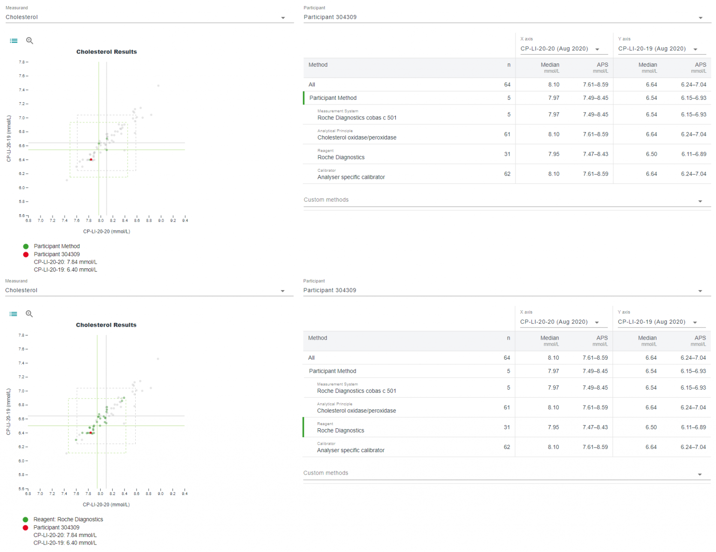Open the lower Measurand Cholesterol dropdown
This screenshot has width=716, height=552.
coord(149,290)
